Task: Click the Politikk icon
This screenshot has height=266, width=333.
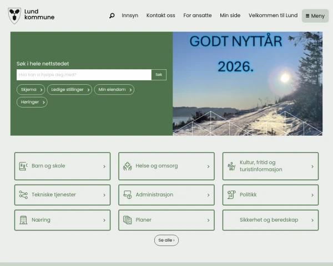Action: click(231, 195)
